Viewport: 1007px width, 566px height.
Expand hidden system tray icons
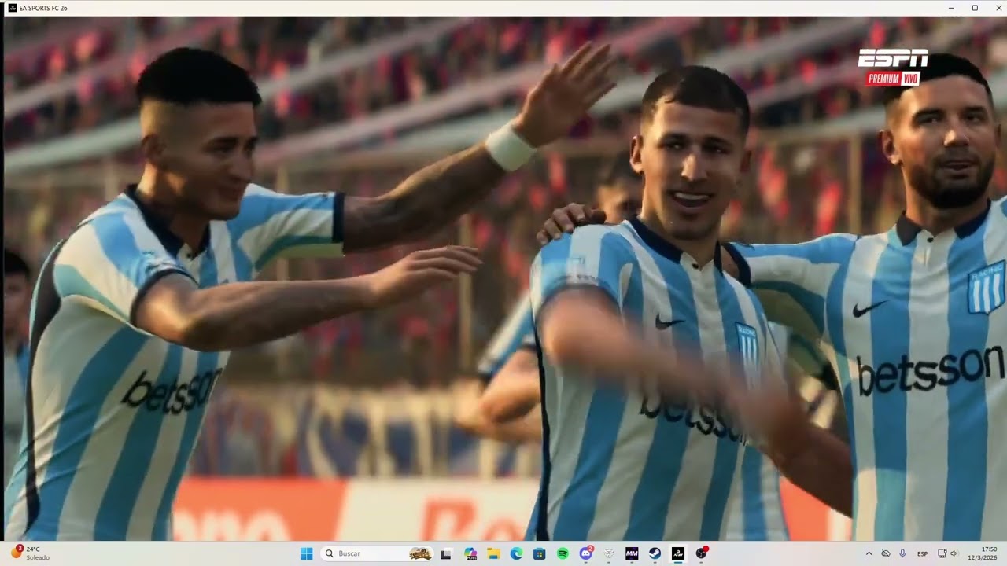[869, 553]
